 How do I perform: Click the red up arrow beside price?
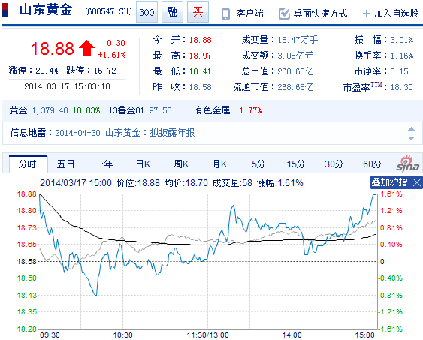[x=86, y=48]
